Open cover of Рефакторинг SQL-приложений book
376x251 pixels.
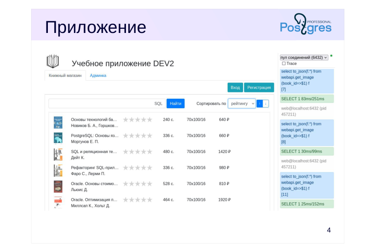(x=58, y=170)
